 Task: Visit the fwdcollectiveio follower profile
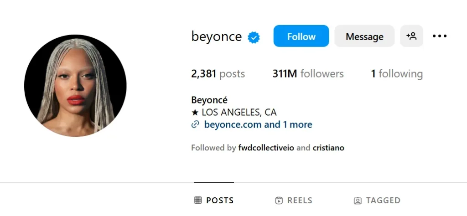(x=266, y=148)
